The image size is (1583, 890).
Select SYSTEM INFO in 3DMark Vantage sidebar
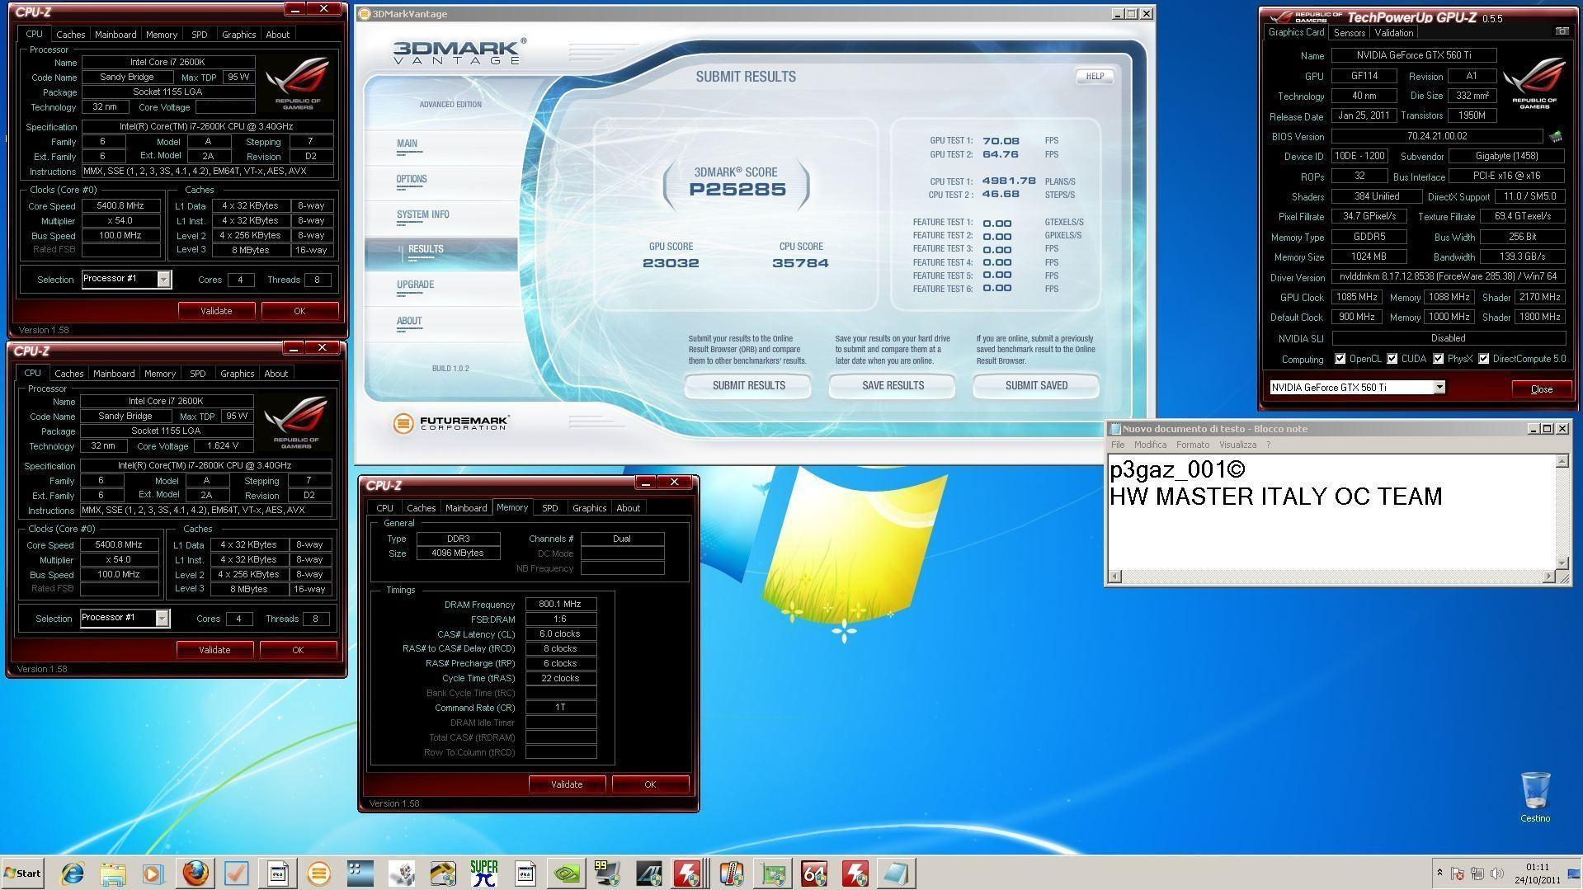click(x=423, y=214)
